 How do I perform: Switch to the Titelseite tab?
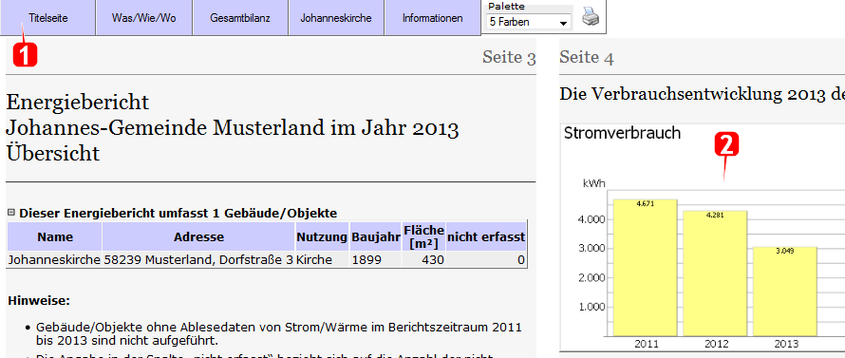click(48, 18)
